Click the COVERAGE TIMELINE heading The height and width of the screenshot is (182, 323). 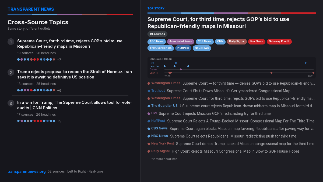161,59
